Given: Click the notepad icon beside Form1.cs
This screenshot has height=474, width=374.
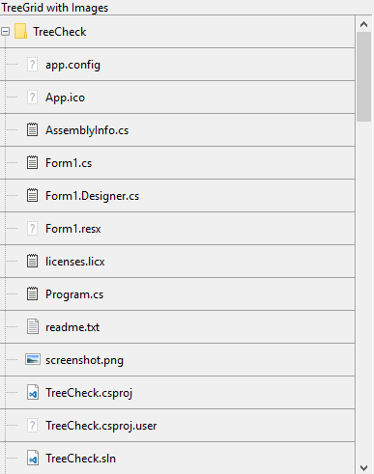Looking at the screenshot, I should 32,162.
